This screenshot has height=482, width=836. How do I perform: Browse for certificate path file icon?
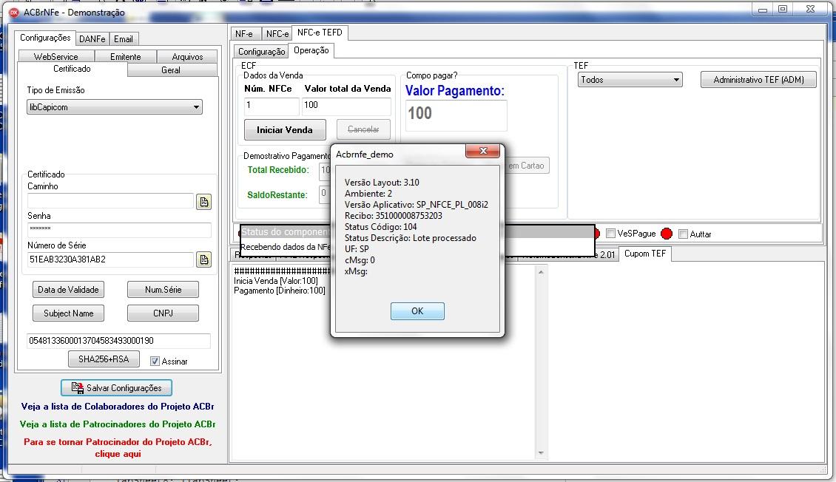tap(203, 202)
